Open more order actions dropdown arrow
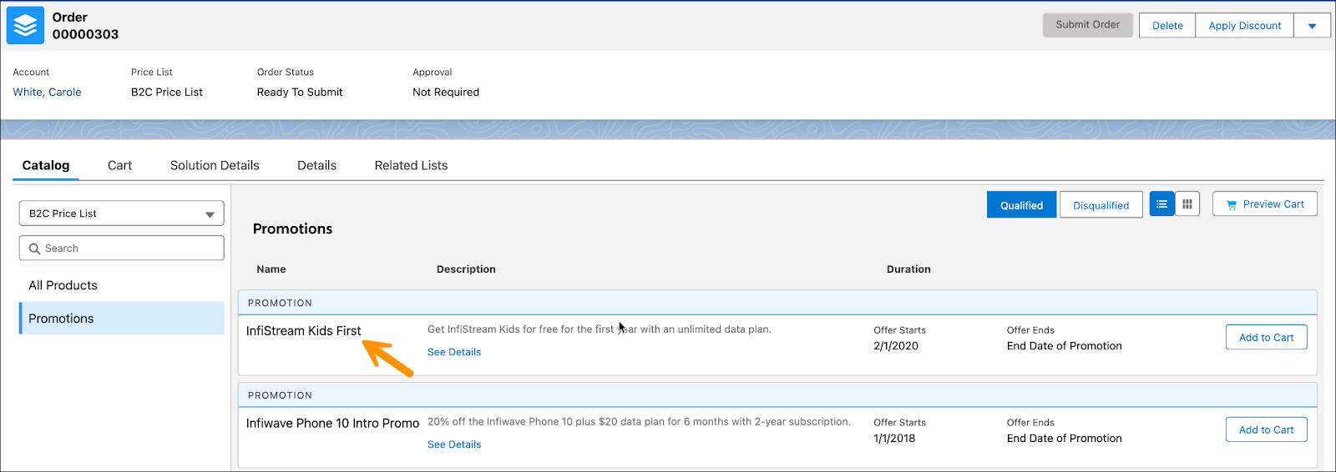 tap(1312, 26)
